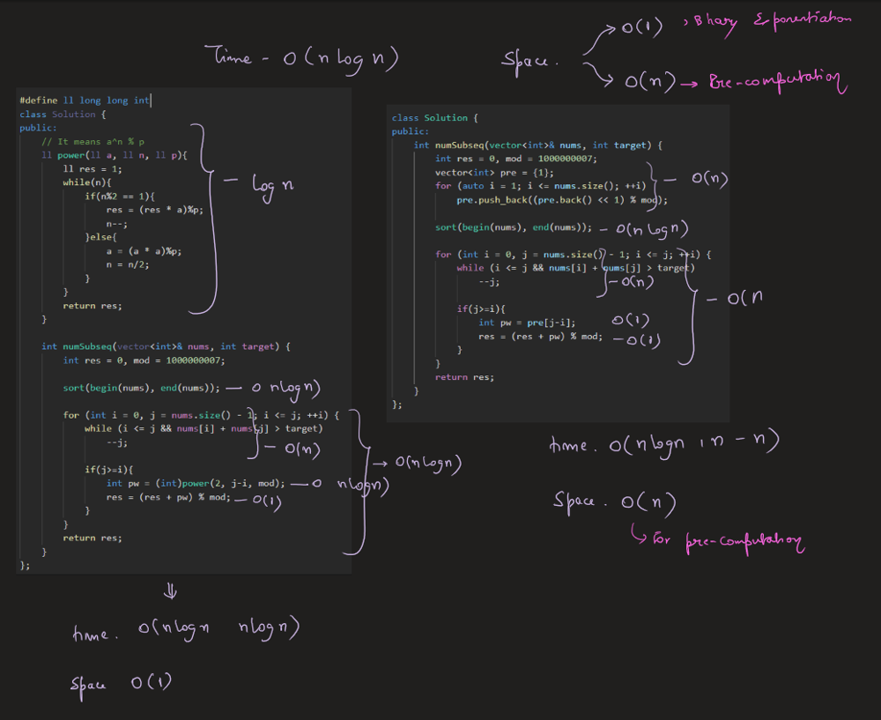Click the "#define ll long long int" line
The height and width of the screenshot is (720, 881).
tap(85, 100)
